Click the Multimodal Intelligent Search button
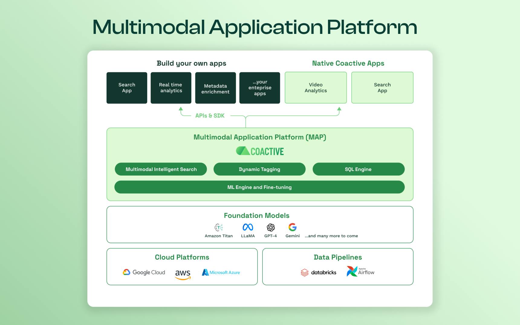 pyautogui.click(x=161, y=169)
